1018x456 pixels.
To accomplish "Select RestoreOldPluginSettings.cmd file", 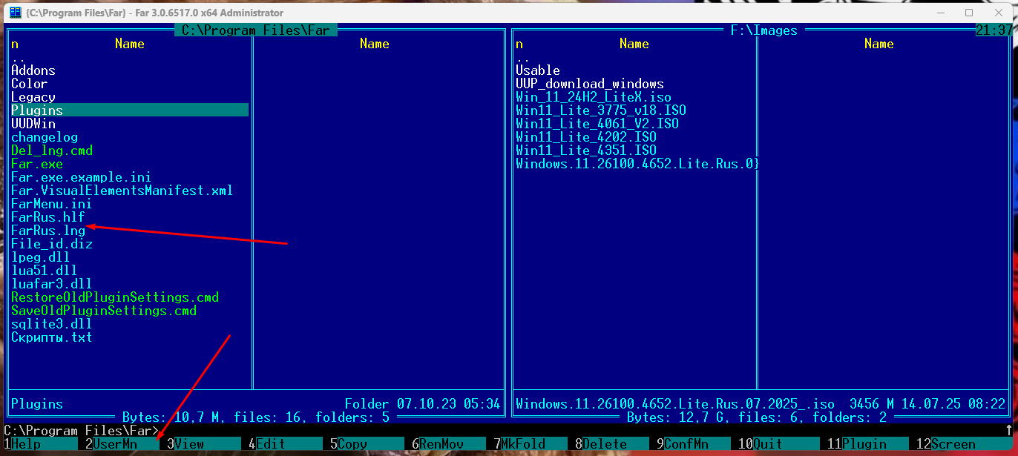I will pos(115,297).
